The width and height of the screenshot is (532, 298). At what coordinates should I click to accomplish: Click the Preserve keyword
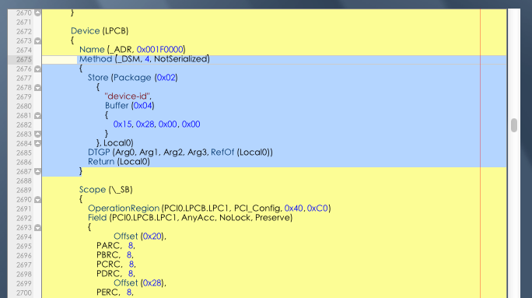[x=272, y=218]
